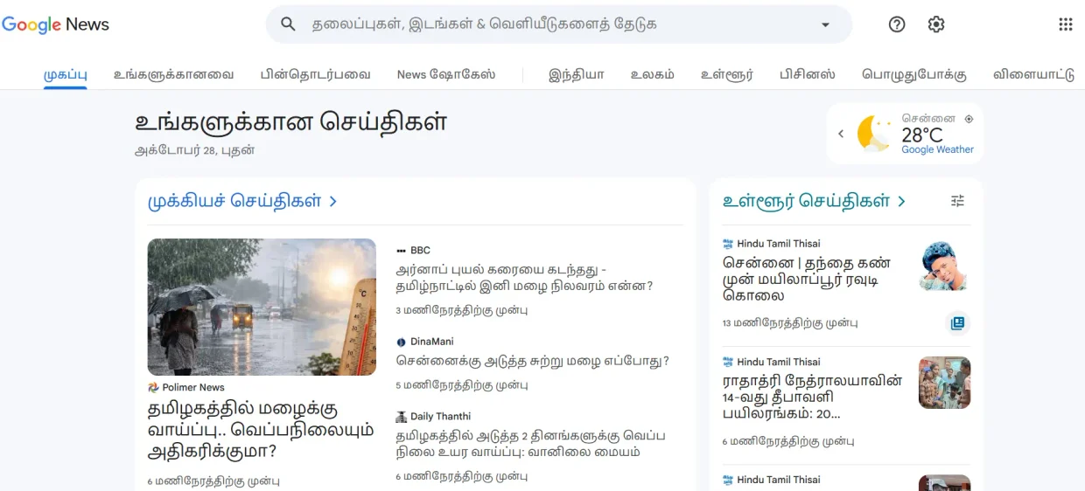The height and width of the screenshot is (491, 1085).
Task: Open the பிசினஸ் section tab
Action: click(x=807, y=74)
